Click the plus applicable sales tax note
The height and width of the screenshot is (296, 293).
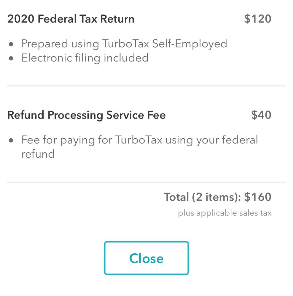pyautogui.click(x=224, y=213)
